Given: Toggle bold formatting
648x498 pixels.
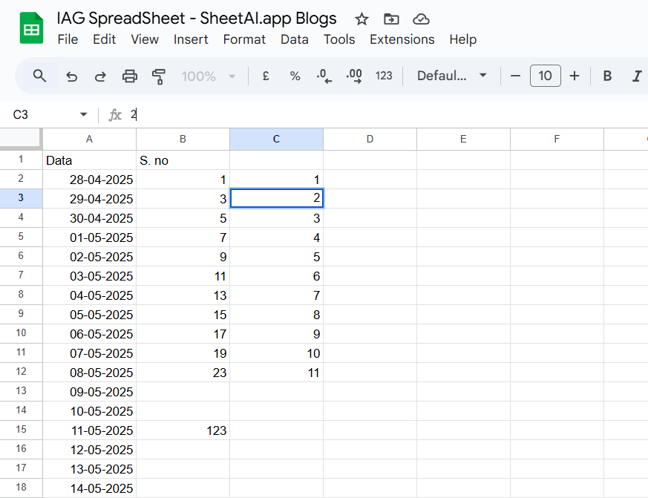Looking at the screenshot, I should [607, 76].
